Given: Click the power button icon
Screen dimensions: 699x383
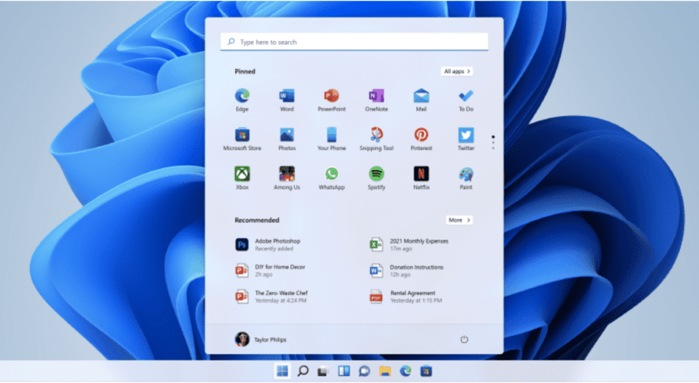Looking at the screenshot, I should click(x=464, y=339).
